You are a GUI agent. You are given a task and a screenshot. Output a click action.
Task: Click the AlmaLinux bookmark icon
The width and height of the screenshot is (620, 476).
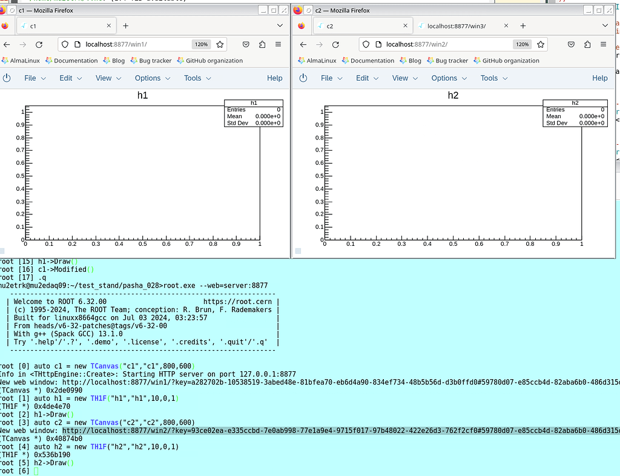click(x=6, y=61)
